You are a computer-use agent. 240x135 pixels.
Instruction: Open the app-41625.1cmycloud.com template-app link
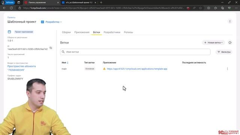pos(137,69)
